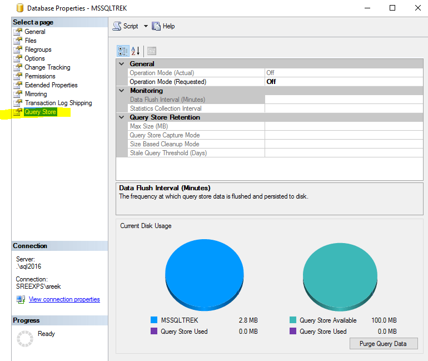Sort properties alphabetically with A-Z icon
This screenshot has height=361, width=428.
(x=136, y=51)
